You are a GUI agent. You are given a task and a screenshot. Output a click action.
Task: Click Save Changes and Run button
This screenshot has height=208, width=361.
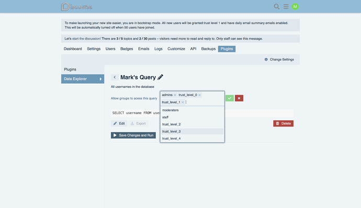point(133,135)
